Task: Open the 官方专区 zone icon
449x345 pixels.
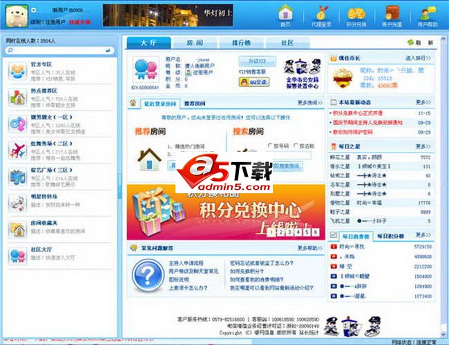Action: (17, 70)
